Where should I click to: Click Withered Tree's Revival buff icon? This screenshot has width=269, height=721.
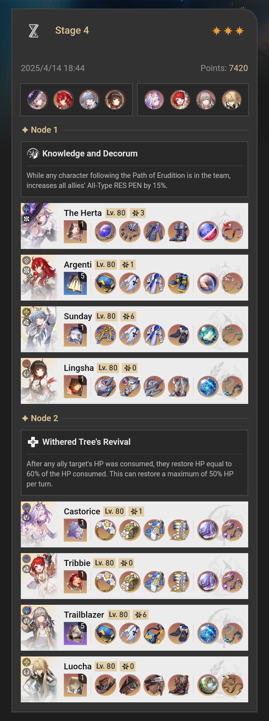pos(33,442)
